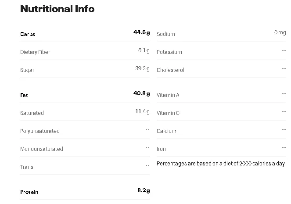Select the Protein row label
Screen dimensions: 291x204
coord(29,192)
